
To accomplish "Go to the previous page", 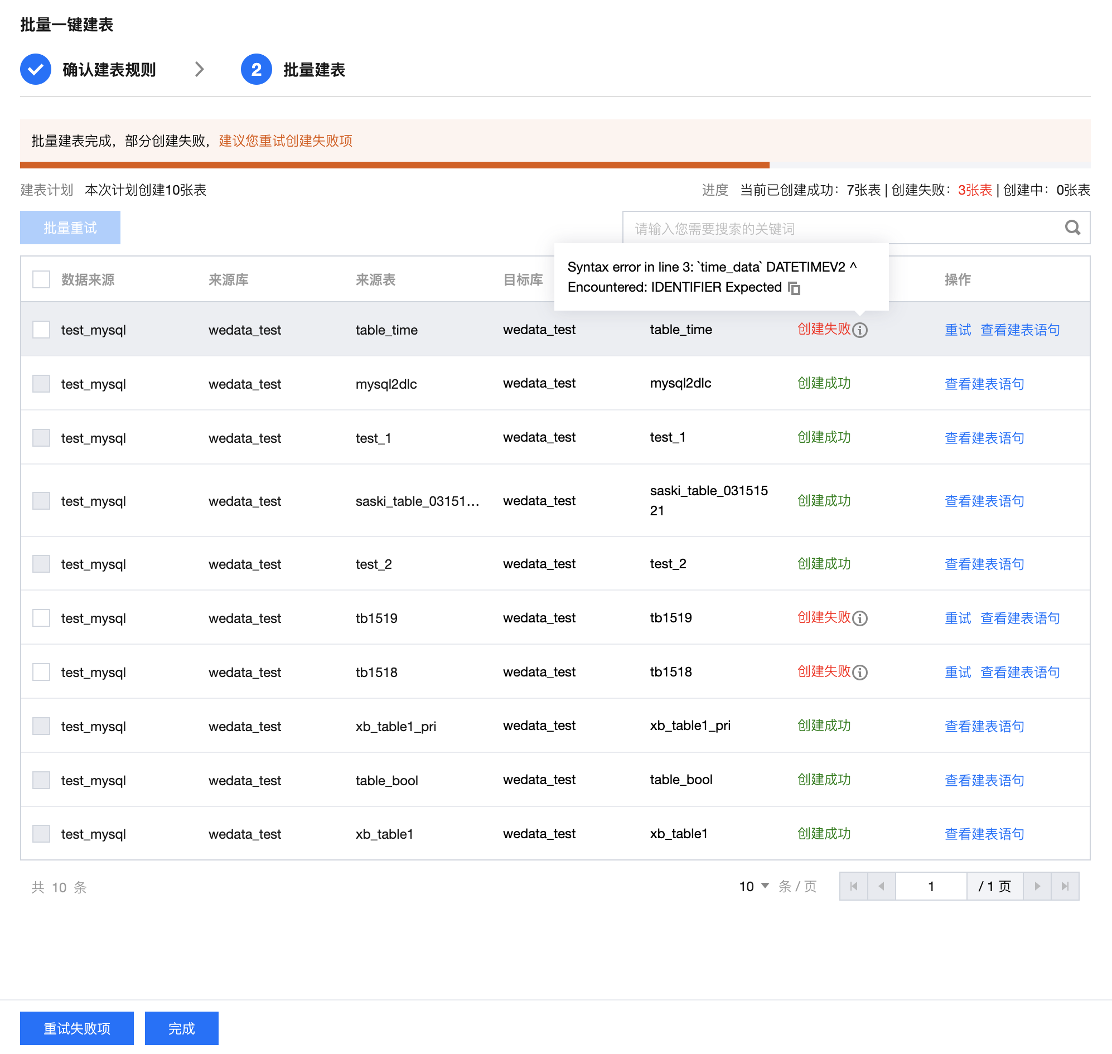I will 881,887.
